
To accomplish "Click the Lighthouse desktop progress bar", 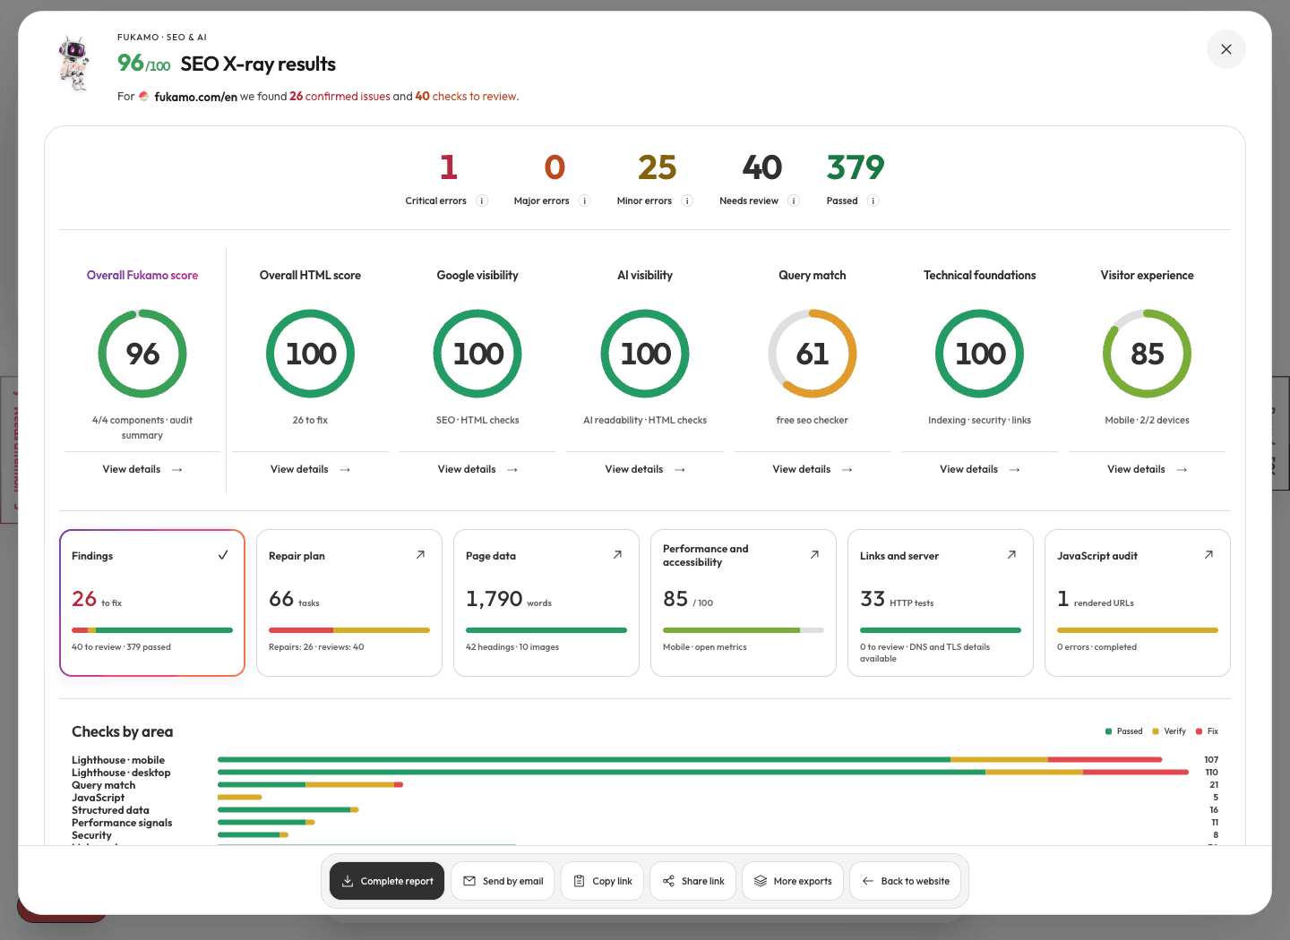I will click(x=703, y=772).
